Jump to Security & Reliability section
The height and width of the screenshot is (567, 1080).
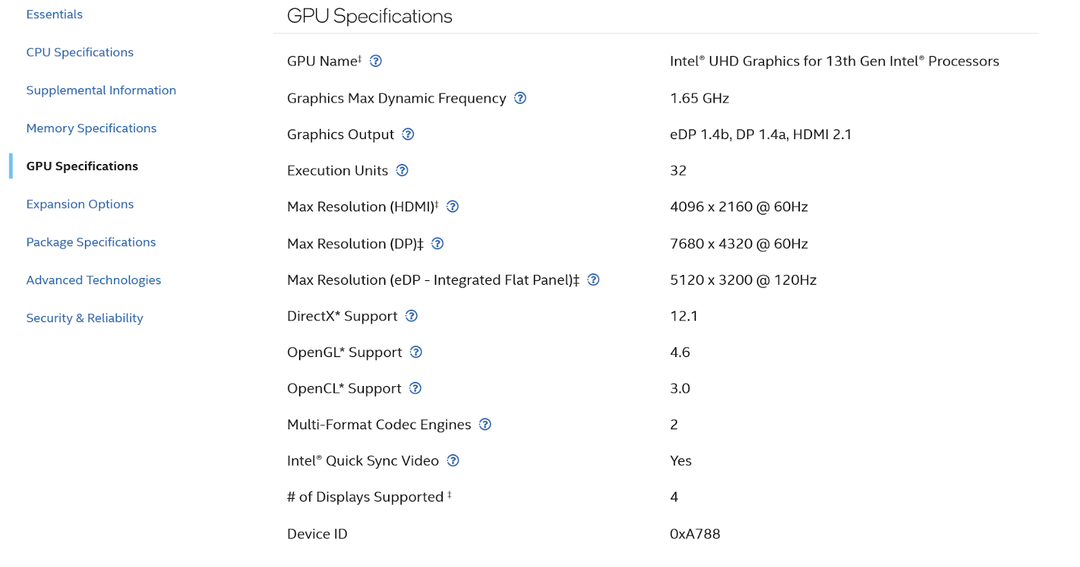84,318
